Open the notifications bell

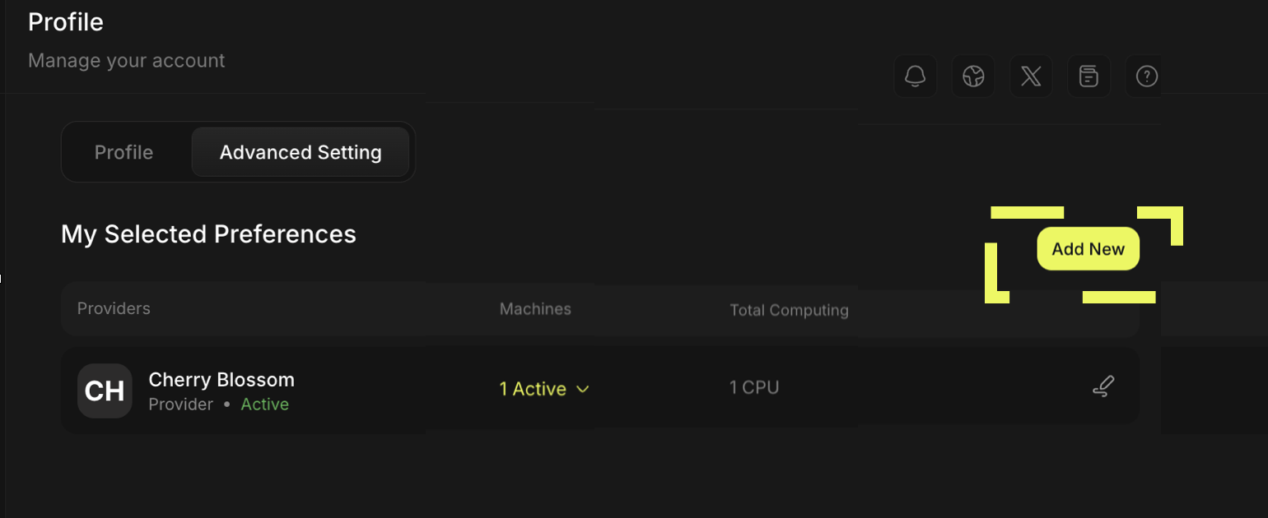click(x=915, y=76)
